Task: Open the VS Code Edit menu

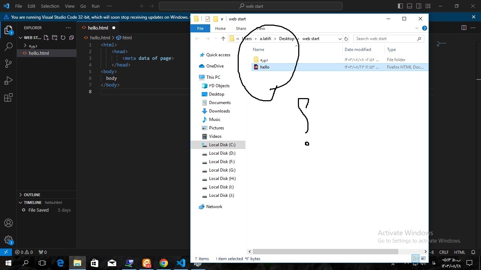Action: point(31,6)
